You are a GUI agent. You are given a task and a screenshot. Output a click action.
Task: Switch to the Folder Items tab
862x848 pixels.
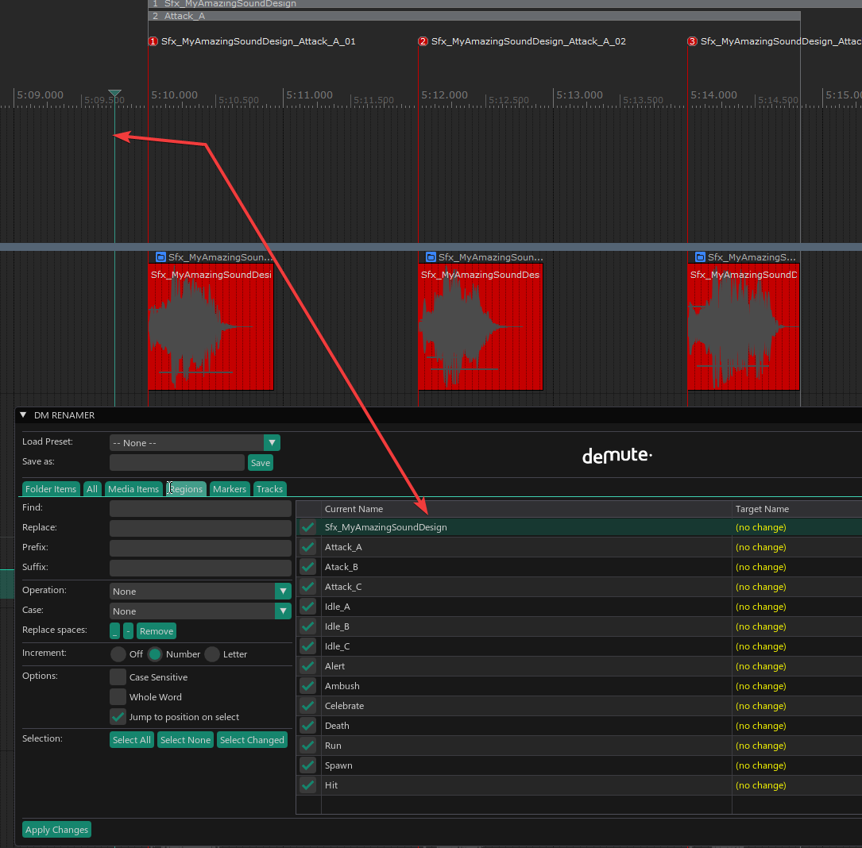[51, 488]
